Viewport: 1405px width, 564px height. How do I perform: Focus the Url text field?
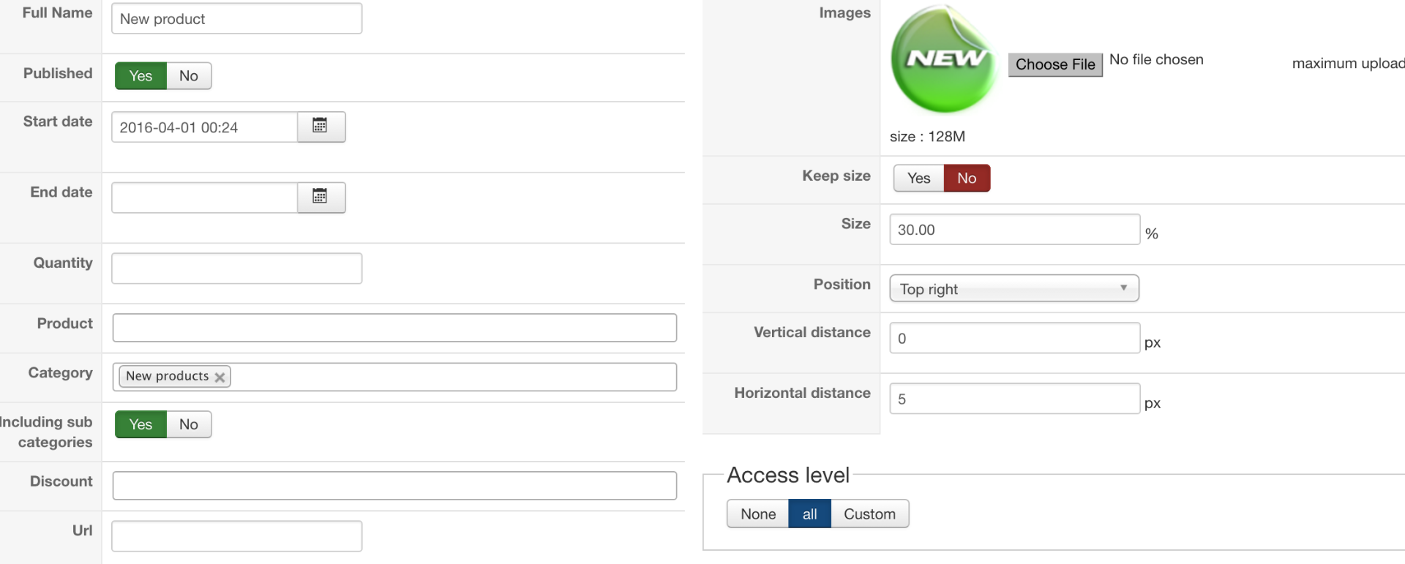(236, 536)
